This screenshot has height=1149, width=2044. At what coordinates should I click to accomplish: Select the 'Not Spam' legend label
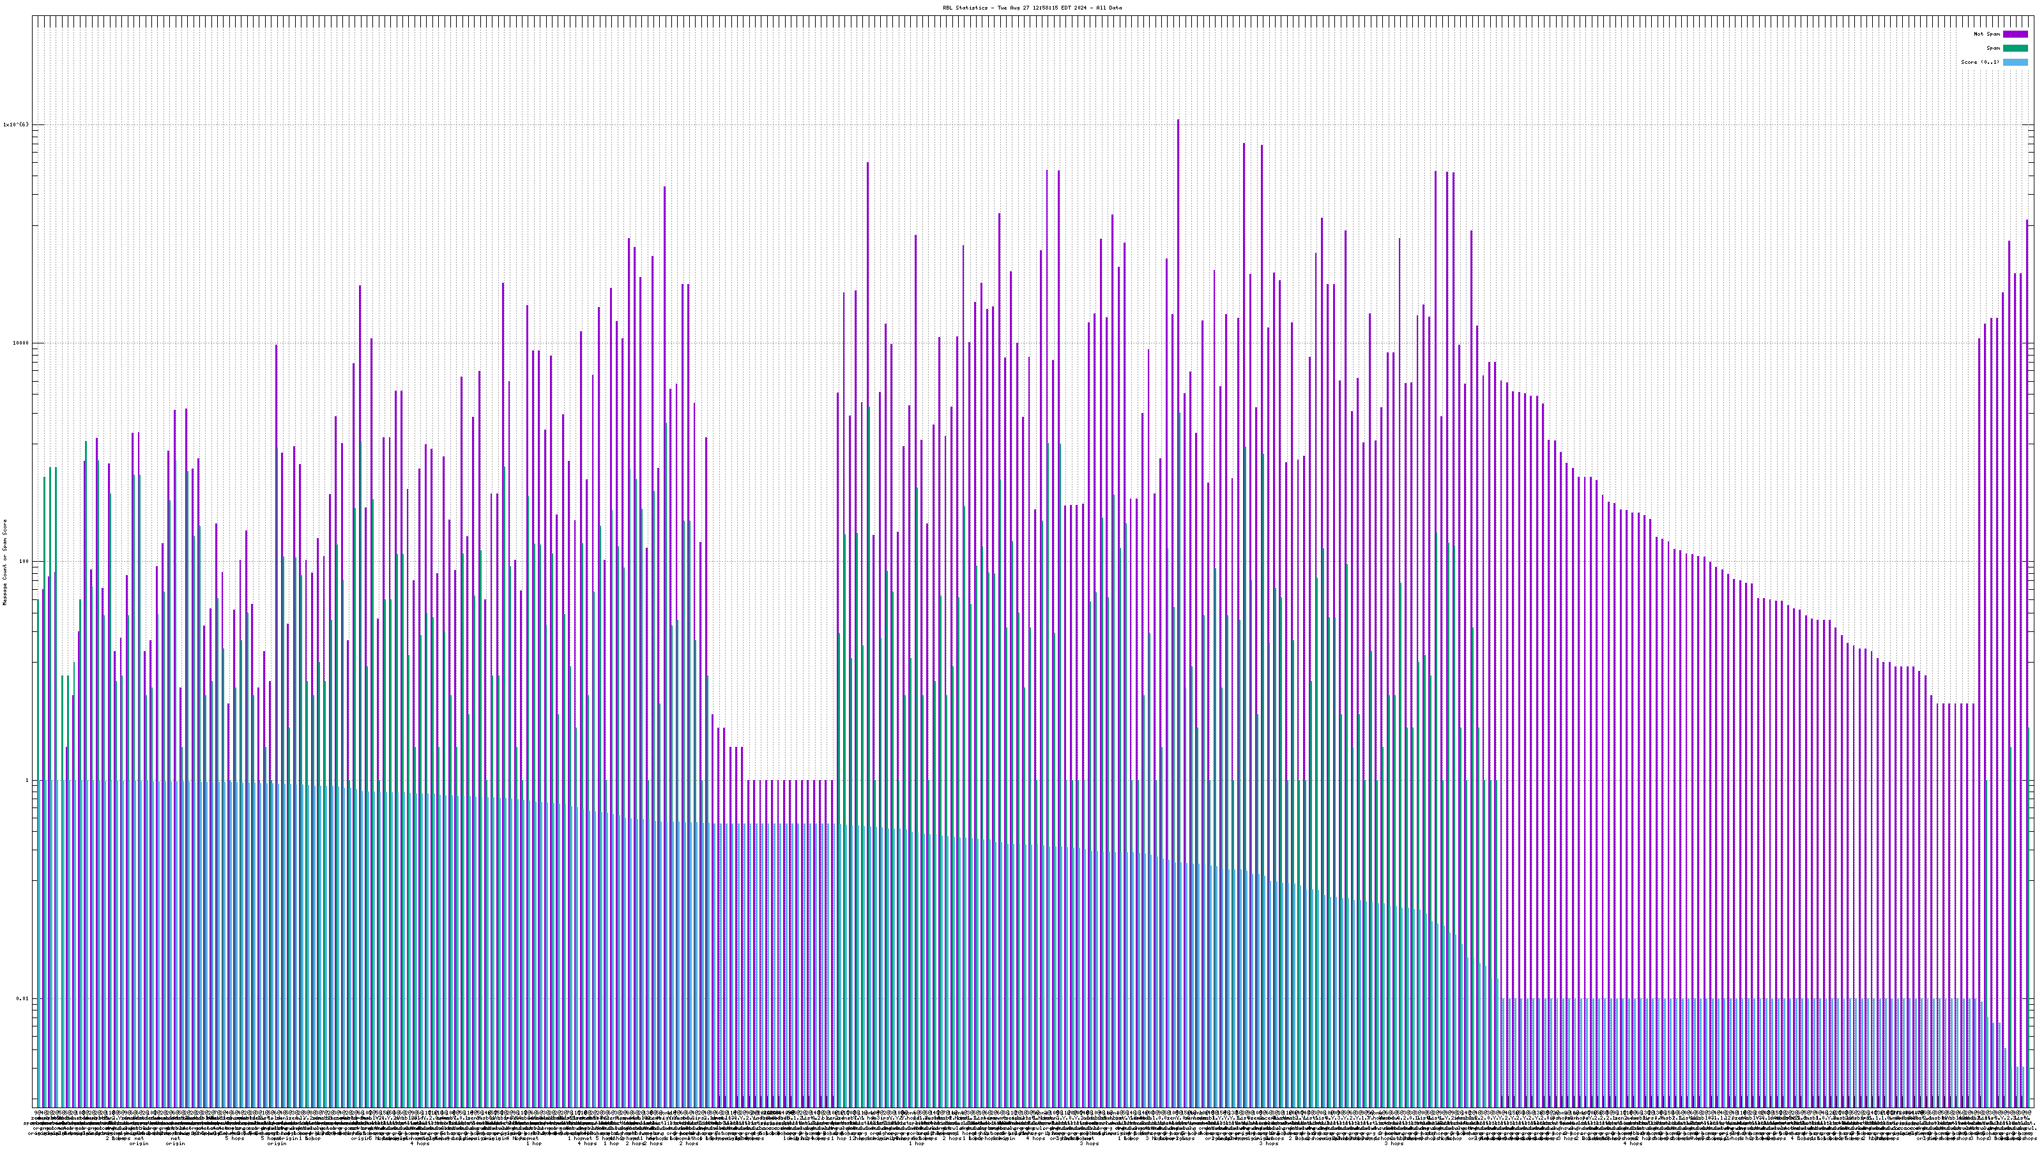click(x=1987, y=34)
